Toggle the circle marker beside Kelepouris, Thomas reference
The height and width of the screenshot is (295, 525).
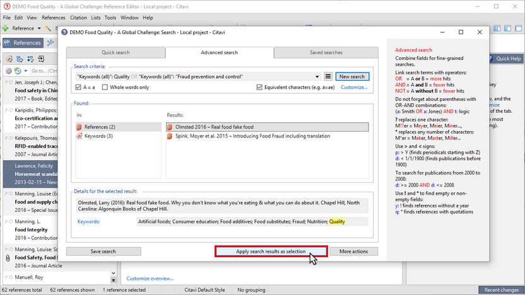click(x=11, y=138)
